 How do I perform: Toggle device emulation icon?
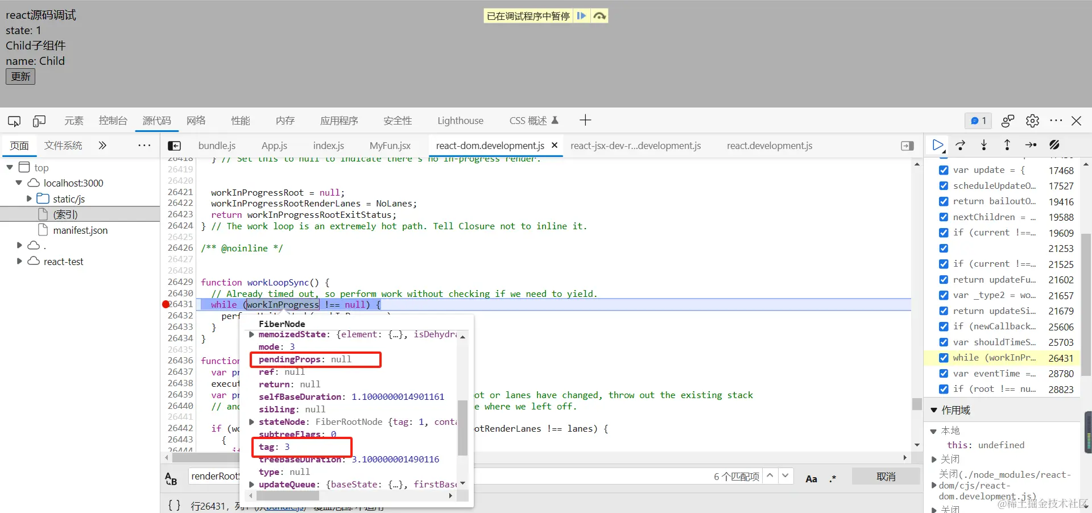tap(39, 121)
